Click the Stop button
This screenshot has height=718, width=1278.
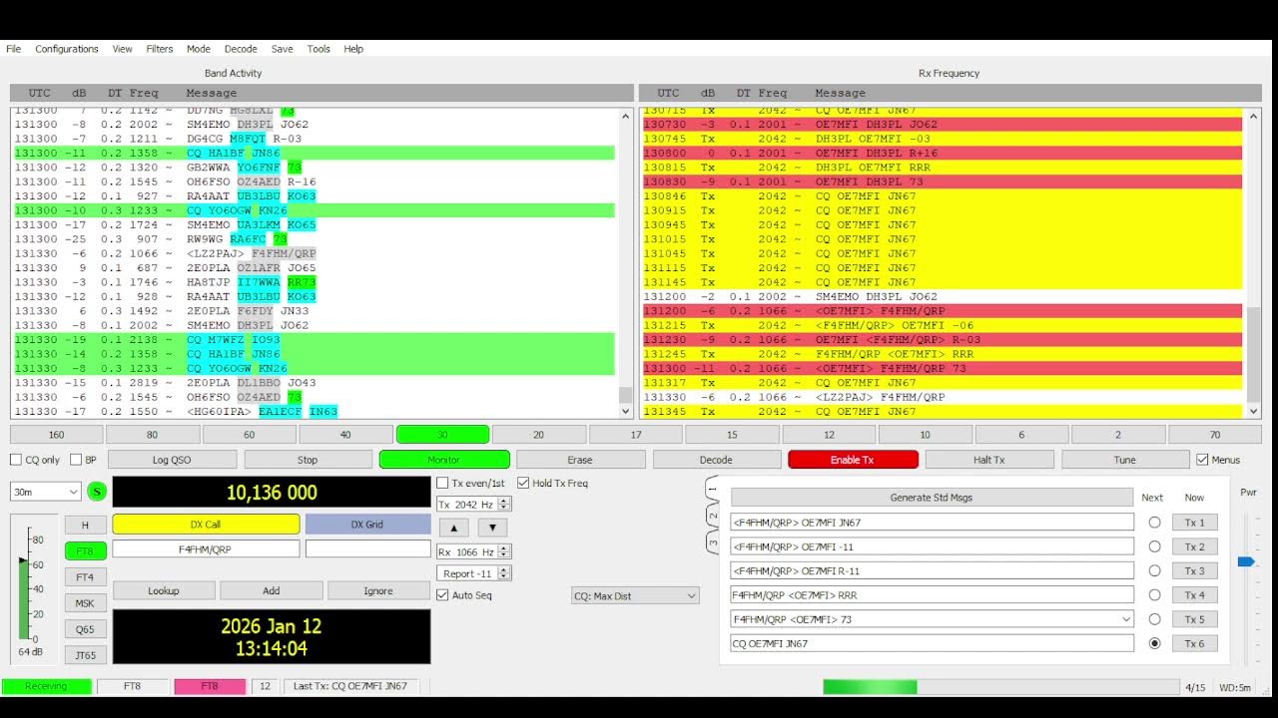tap(308, 460)
